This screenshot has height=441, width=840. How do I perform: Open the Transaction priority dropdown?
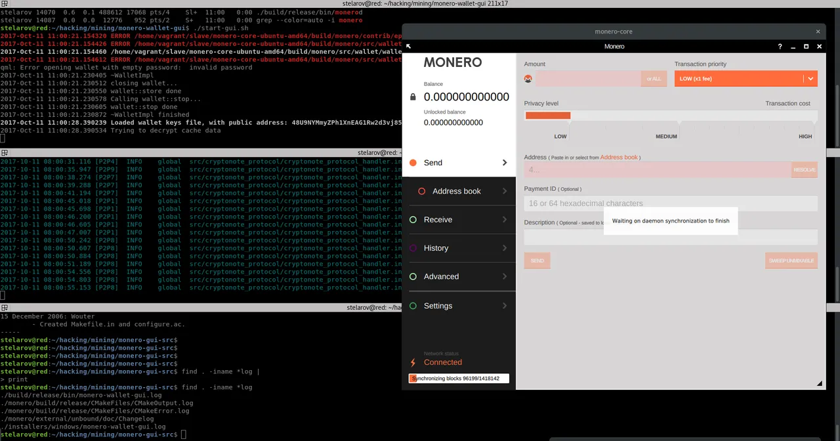pyautogui.click(x=745, y=79)
